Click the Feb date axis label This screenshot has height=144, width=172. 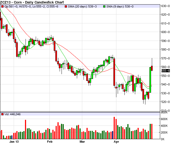pyautogui.click(x=49, y=142)
